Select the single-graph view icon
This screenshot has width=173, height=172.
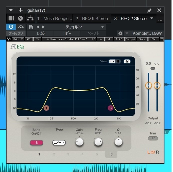tap(112, 61)
